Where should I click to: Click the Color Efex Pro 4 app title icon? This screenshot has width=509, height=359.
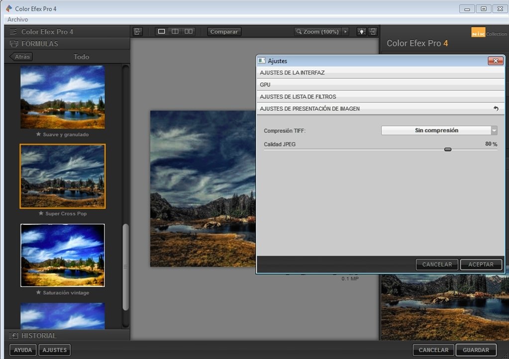9,8
